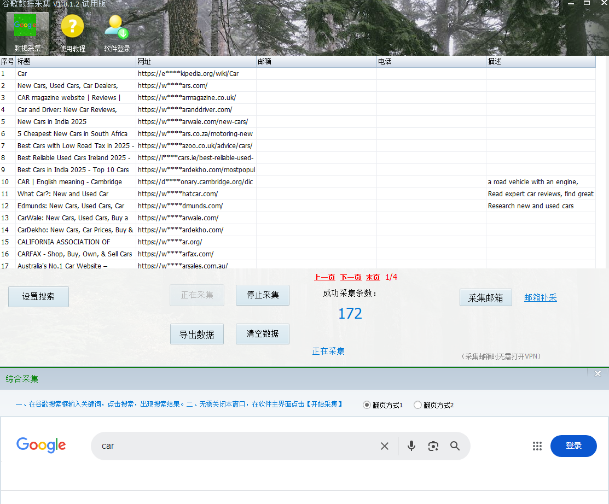
Task: Click the 电话 column header
Action: tap(431, 61)
